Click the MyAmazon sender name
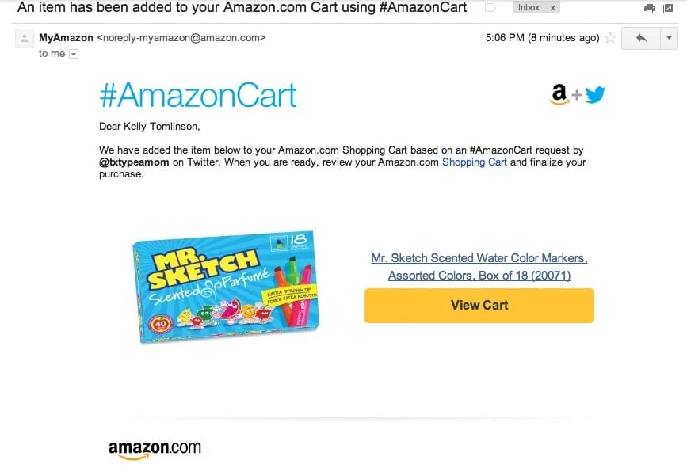This screenshot has width=687, height=468. pos(65,37)
